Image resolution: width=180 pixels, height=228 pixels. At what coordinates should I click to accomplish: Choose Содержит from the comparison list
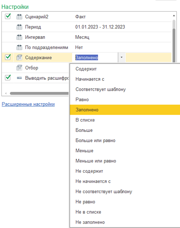click(x=86, y=69)
